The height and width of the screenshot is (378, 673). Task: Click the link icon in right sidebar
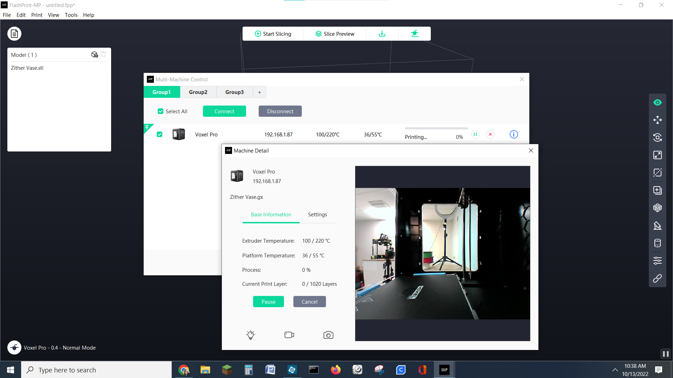658,278
